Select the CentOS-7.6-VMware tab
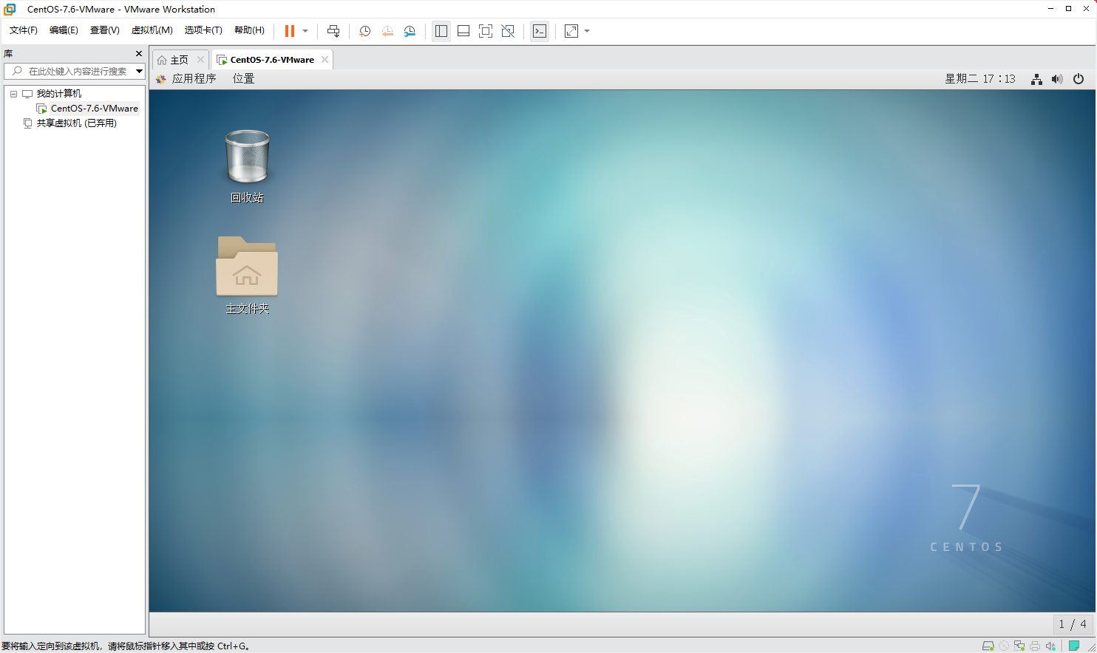The width and height of the screenshot is (1097, 653). pos(271,60)
